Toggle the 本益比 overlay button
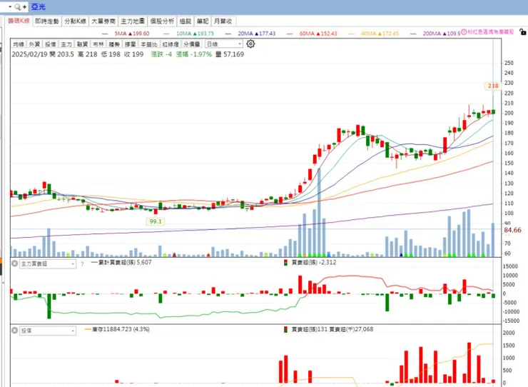Image resolution: width=528 pixels, height=387 pixels. click(149, 44)
